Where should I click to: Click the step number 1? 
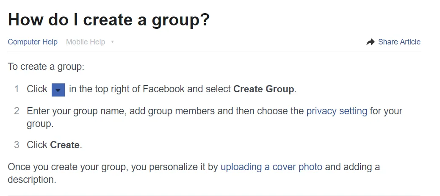(17, 89)
